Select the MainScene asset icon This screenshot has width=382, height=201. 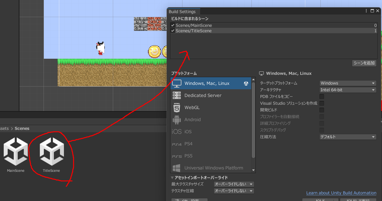click(16, 151)
